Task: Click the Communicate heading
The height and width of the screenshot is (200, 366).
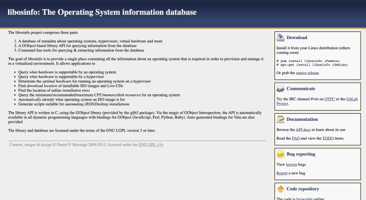Action: pos(300,89)
